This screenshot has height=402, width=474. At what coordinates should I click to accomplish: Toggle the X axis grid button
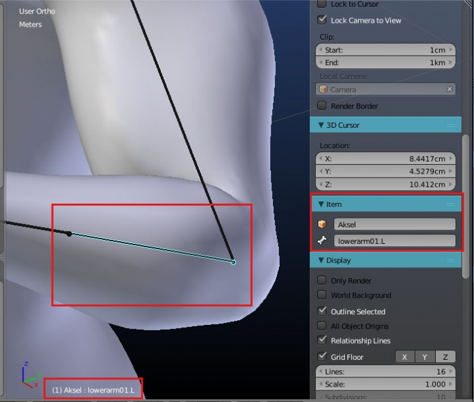[x=405, y=357]
